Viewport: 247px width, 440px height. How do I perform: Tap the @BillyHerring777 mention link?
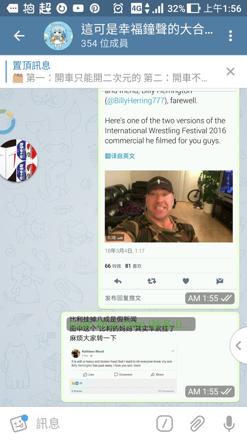[136, 101]
